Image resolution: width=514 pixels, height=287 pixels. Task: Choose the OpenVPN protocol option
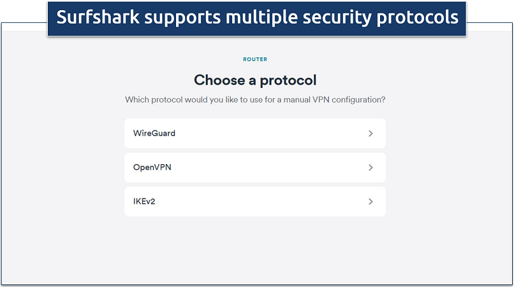pos(254,167)
